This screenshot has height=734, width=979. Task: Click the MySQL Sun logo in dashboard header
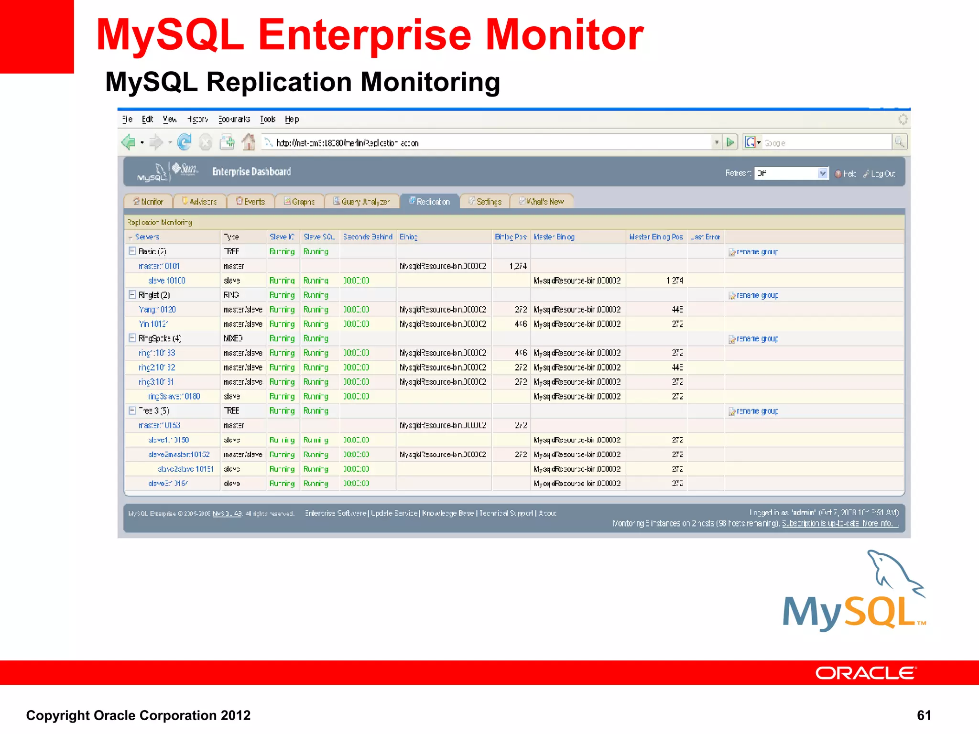(167, 172)
